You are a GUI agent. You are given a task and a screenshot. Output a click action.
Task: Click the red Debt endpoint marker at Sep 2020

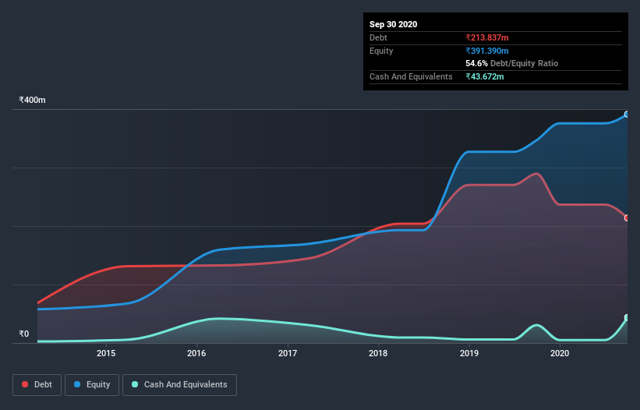tap(627, 218)
